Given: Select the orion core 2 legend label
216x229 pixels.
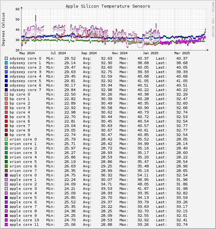Looking at the screenshot, I should (x=23, y=148).
